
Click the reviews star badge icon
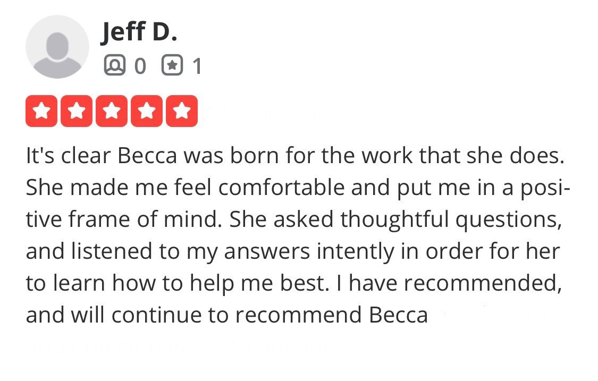(172, 65)
